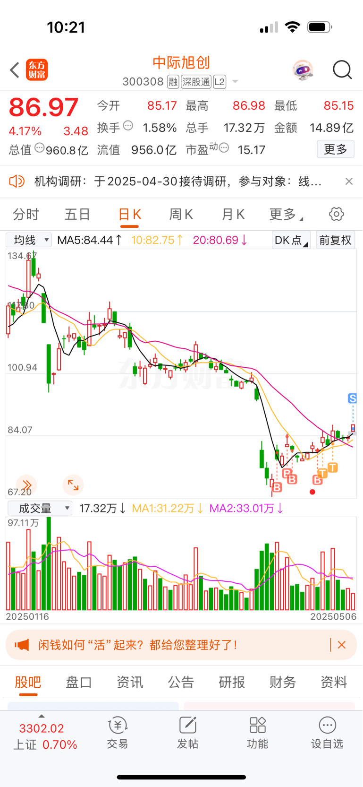
Task: Tap the volume MA2:33.01万 value
Action: (x=246, y=508)
